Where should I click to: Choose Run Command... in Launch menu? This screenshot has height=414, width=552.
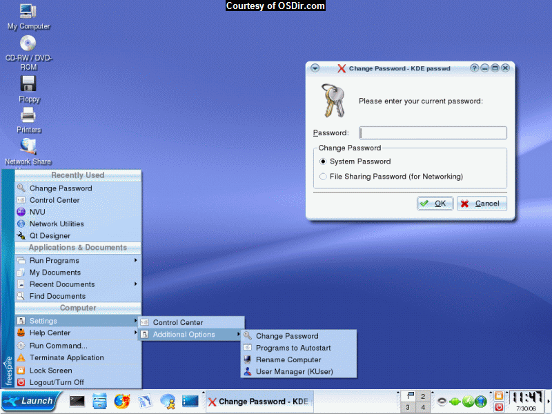click(78, 346)
